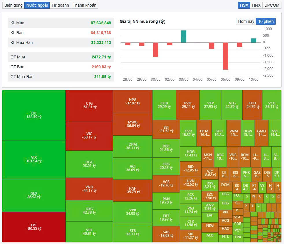Select the red FPT -80.55 tỷ tile

pos(34,227)
